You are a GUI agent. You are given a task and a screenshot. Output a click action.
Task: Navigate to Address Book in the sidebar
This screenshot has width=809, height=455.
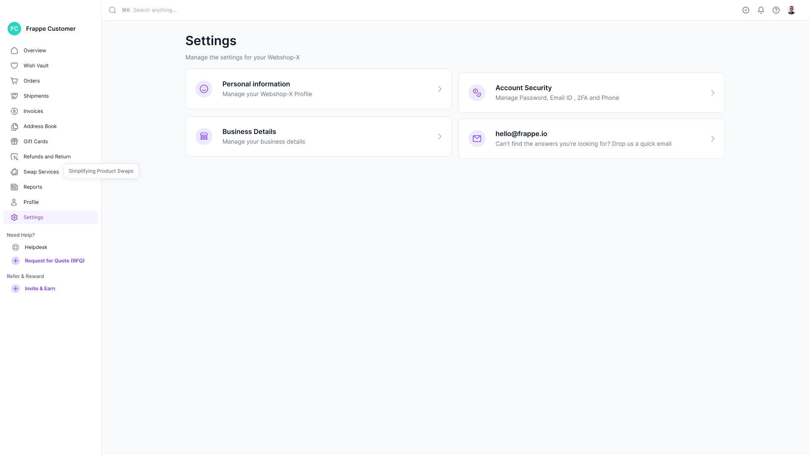pos(40,126)
